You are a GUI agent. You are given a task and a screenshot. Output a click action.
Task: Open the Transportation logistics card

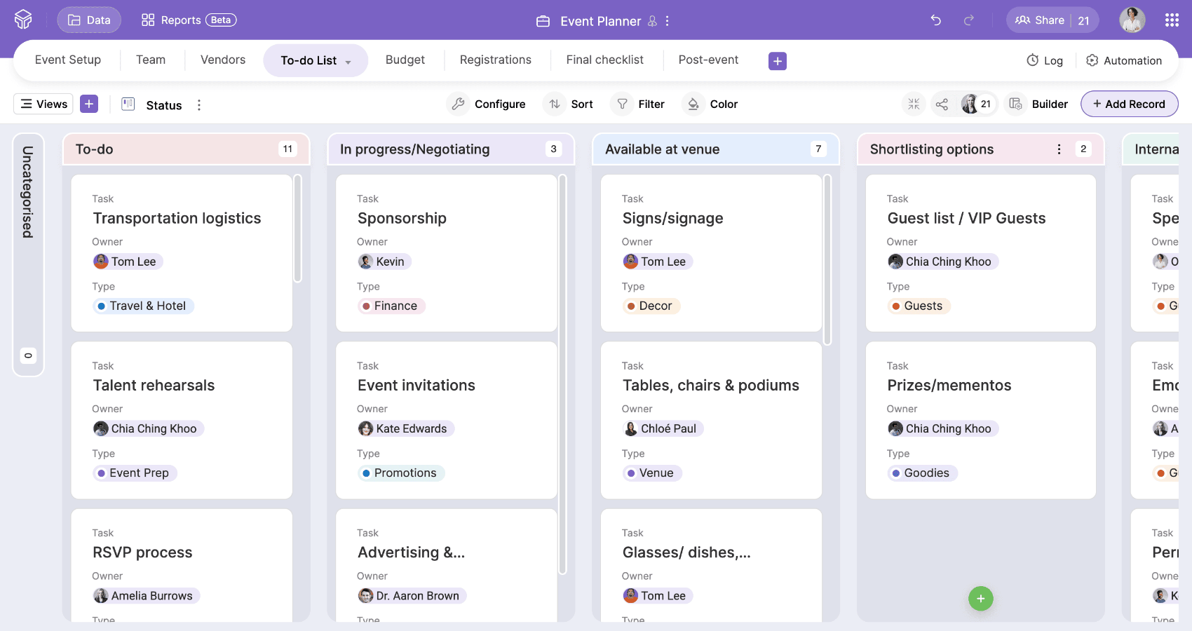(177, 219)
